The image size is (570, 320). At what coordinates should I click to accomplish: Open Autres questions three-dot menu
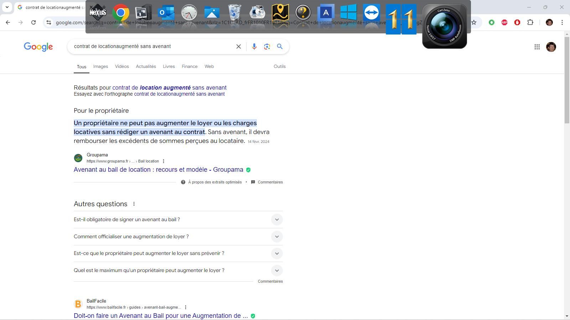click(134, 204)
